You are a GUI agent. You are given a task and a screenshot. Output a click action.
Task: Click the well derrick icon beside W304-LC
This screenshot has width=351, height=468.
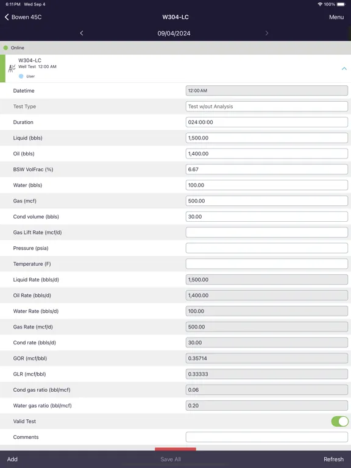click(x=12, y=68)
